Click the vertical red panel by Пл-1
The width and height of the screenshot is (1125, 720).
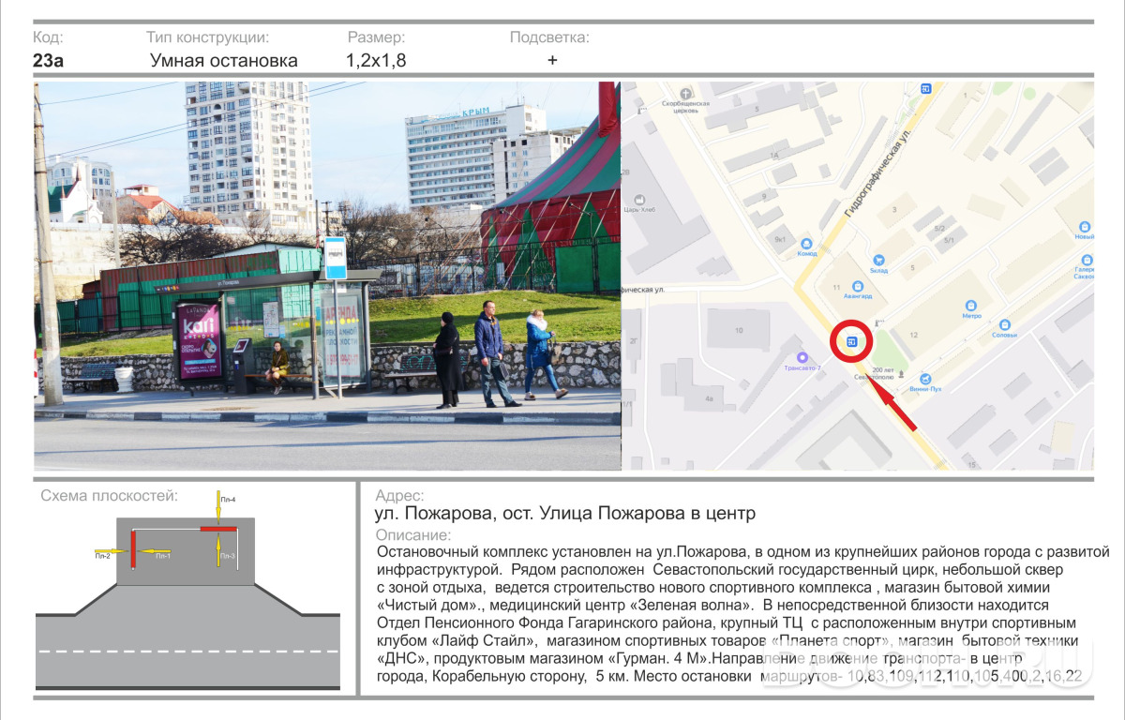point(134,548)
